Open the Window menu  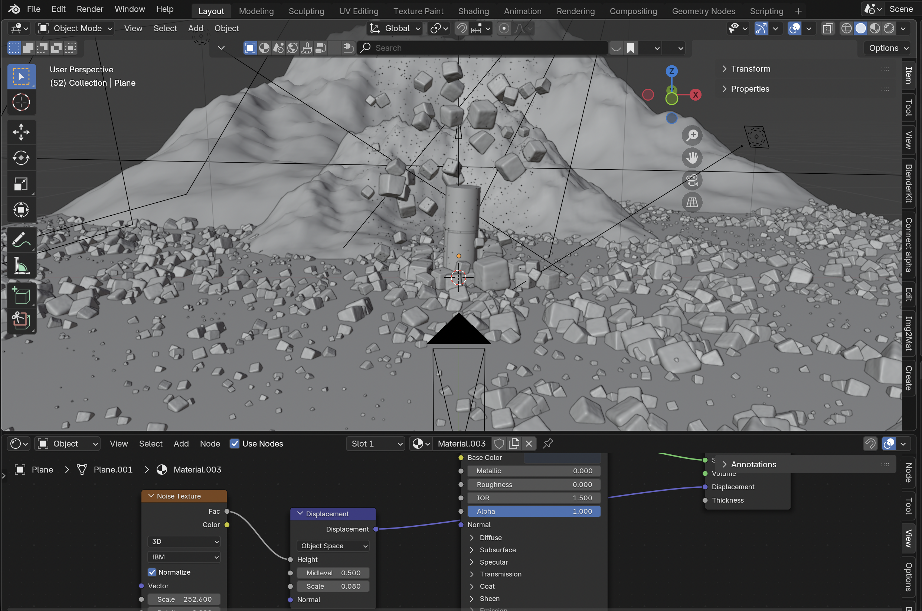tap(130, 9)
